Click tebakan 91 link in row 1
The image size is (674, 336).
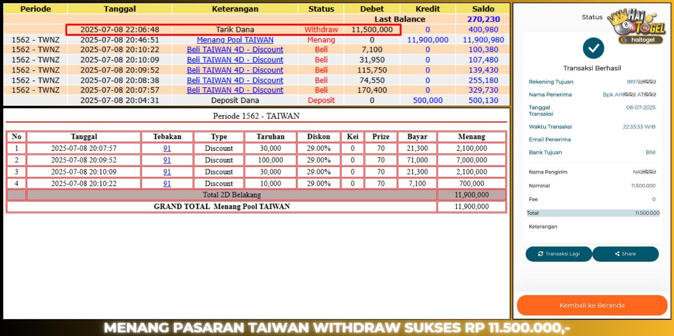pos(167,148)
